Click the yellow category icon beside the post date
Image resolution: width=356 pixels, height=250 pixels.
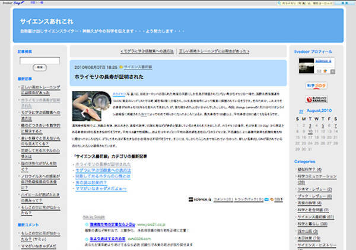click(121, 67)
